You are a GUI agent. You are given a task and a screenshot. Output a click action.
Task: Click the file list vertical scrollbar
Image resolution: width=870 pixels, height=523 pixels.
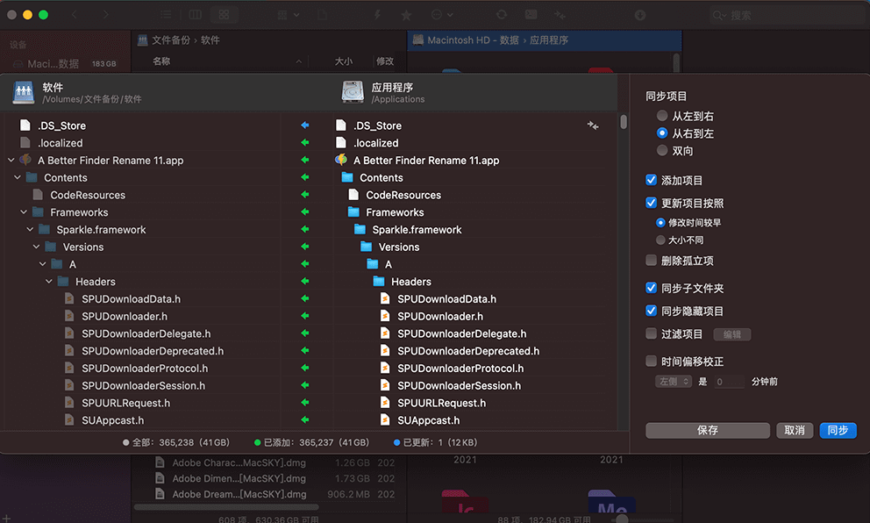[624, 122]
